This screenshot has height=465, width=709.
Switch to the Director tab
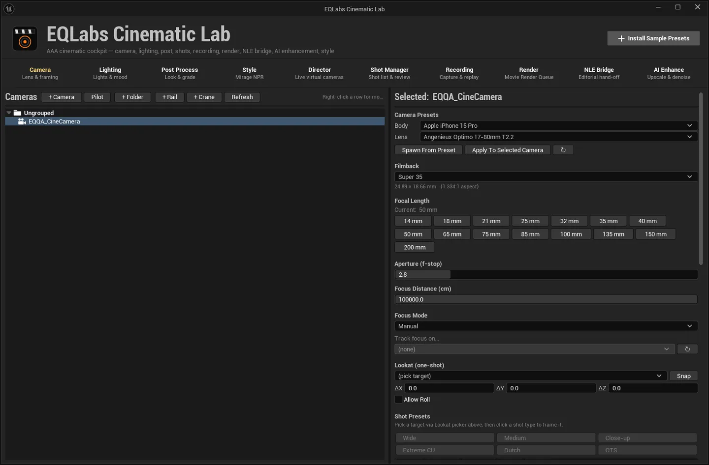click(x=320, y=73)
